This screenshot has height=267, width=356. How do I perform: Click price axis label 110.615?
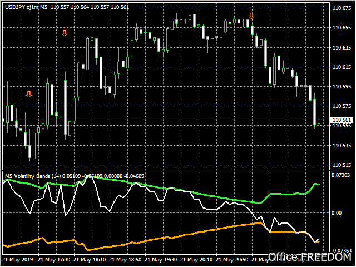(342, 67)
